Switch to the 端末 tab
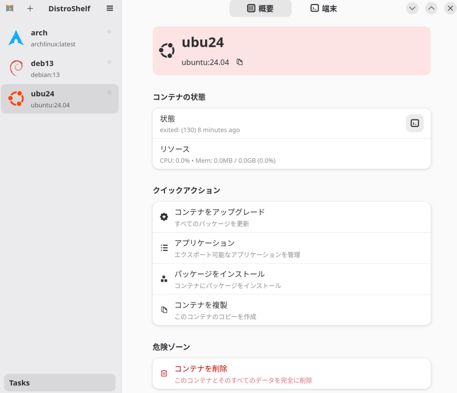The width and height of the screenshot is (457, 393). [323, 9]
